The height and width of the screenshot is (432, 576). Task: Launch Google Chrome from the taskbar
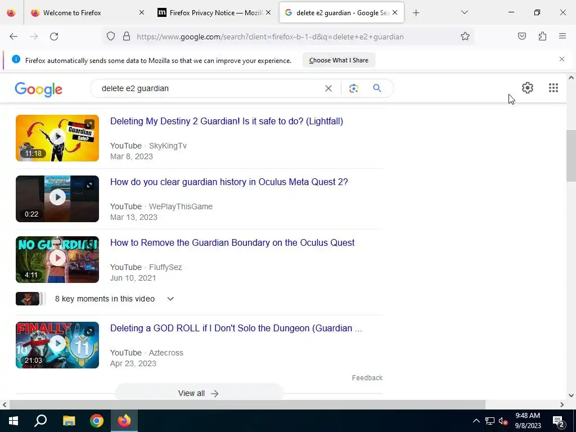point(97,421)
